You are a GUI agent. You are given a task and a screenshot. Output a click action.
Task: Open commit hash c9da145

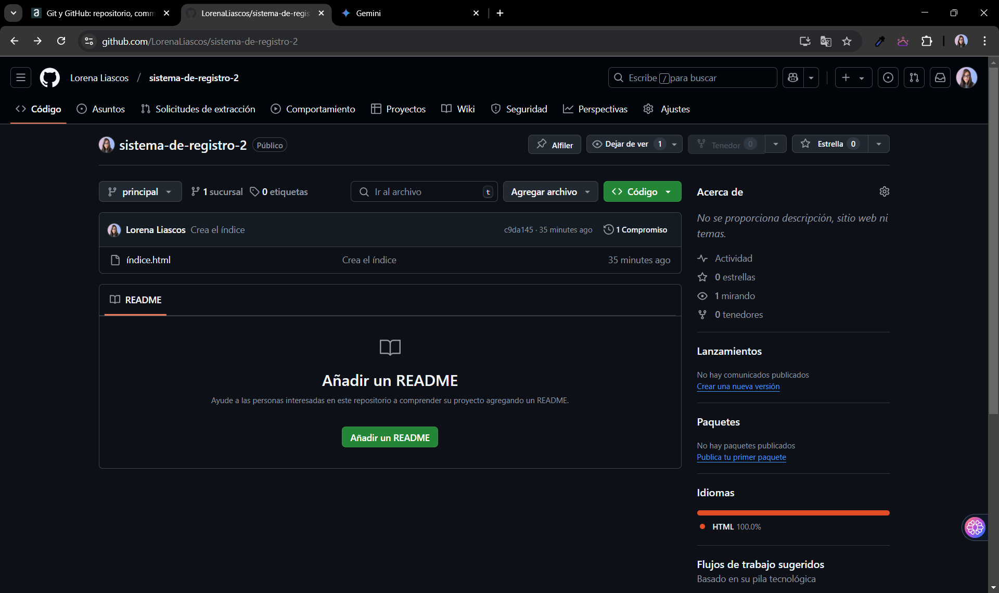[518, 230]
